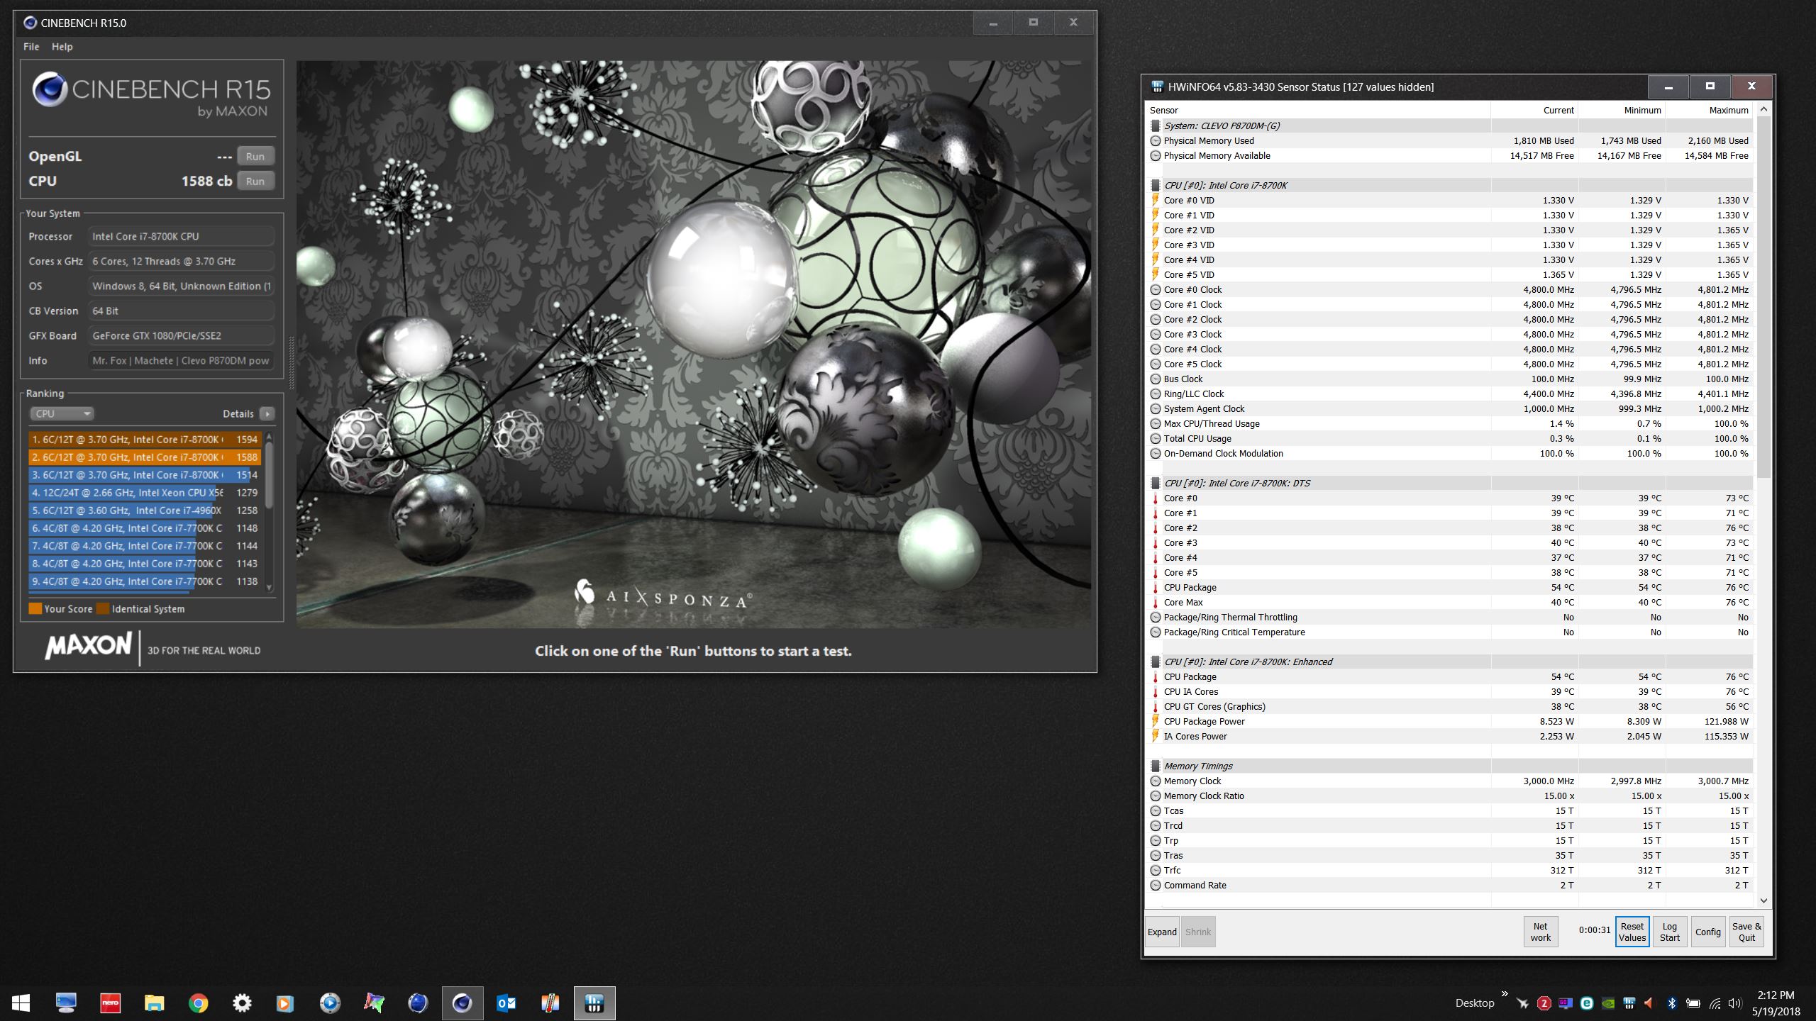Switch to HWiNFO via its taskbar icon
Viewport: 1816px width, 1021px height.
[x=594, y=1003]
